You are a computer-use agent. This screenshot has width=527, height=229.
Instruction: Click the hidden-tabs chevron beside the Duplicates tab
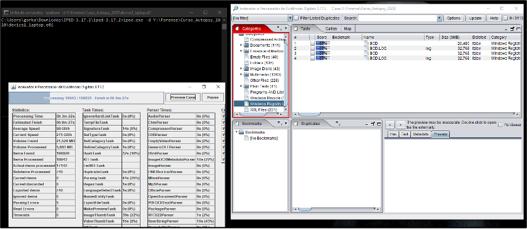point(338,123)
